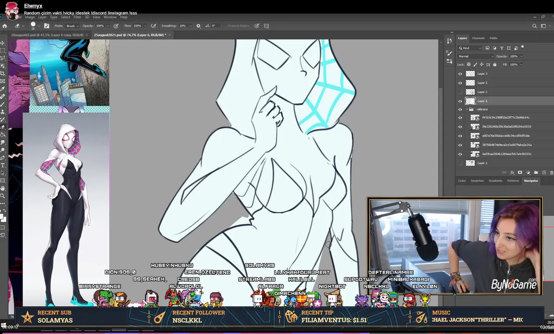Enable airbrush-style build-up icon
554x334 pixels.
coord(153,26)
